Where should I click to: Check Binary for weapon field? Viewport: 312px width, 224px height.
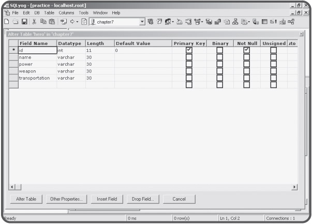pyautogui.click(x=220, y=71)
